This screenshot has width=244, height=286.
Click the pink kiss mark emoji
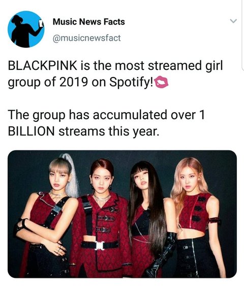[161, 83]
